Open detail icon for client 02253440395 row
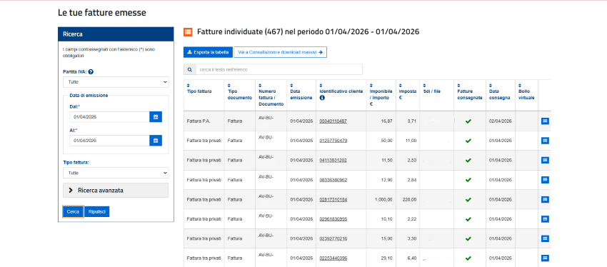This screenshot has width=607, height=267. tap(545, 258)
